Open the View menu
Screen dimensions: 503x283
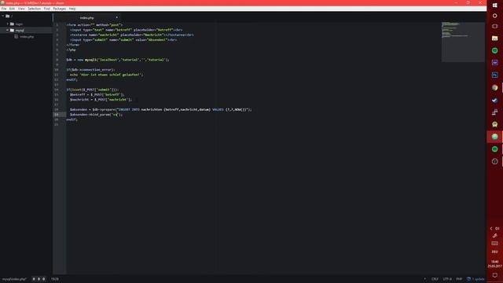21,9
